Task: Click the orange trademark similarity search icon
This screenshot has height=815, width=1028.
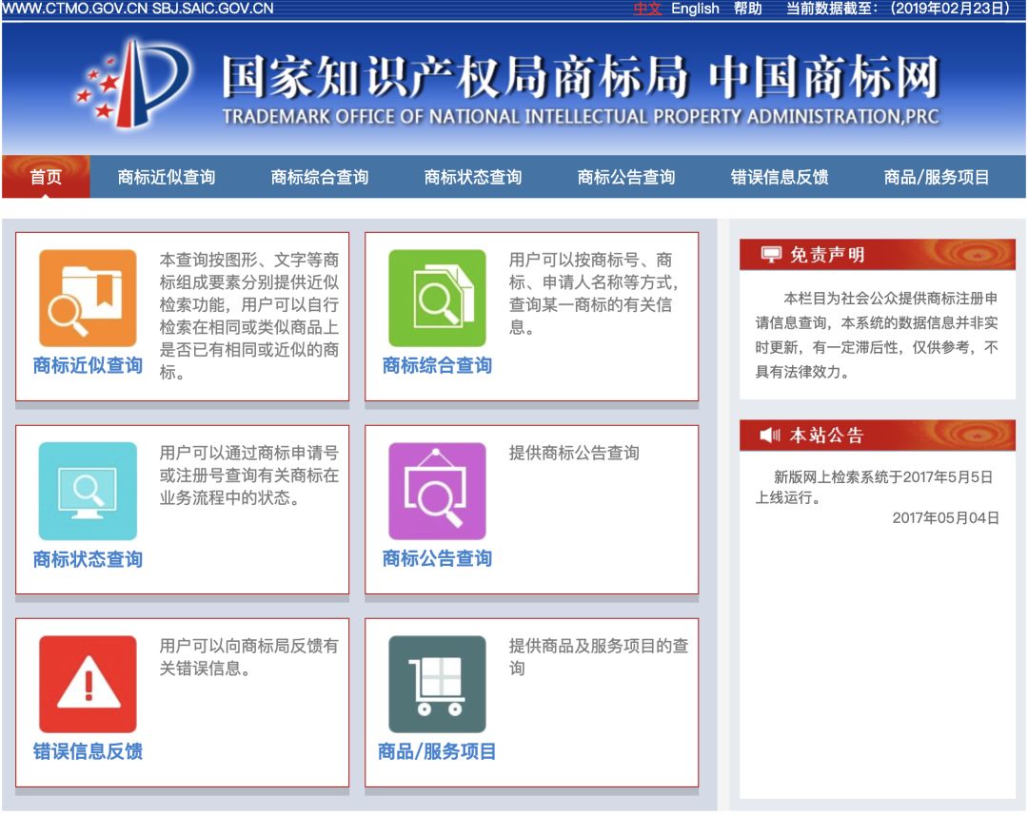Action: coord(89,297)
